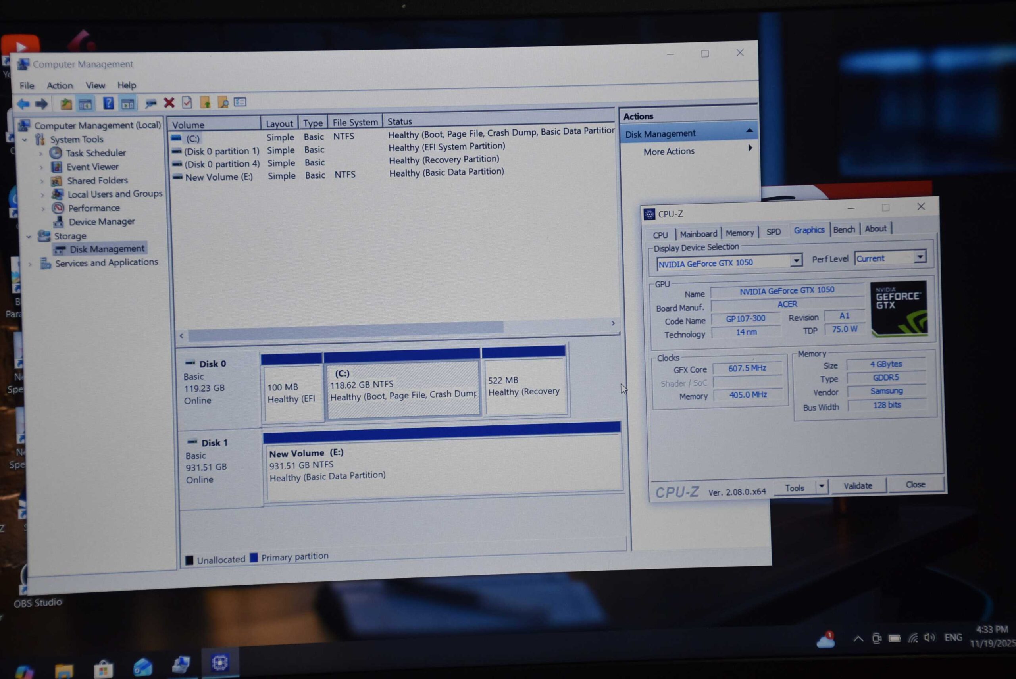Open the Display Device Selection dropdown
This screenshot has height=679, width=1016.
click(x=796, y=260)
